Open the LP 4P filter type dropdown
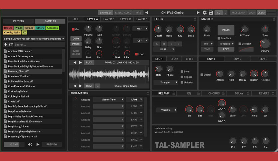Image resolution: width=278 pixels, height=161 pixels. pyautogui.click(x=164, y=49)
